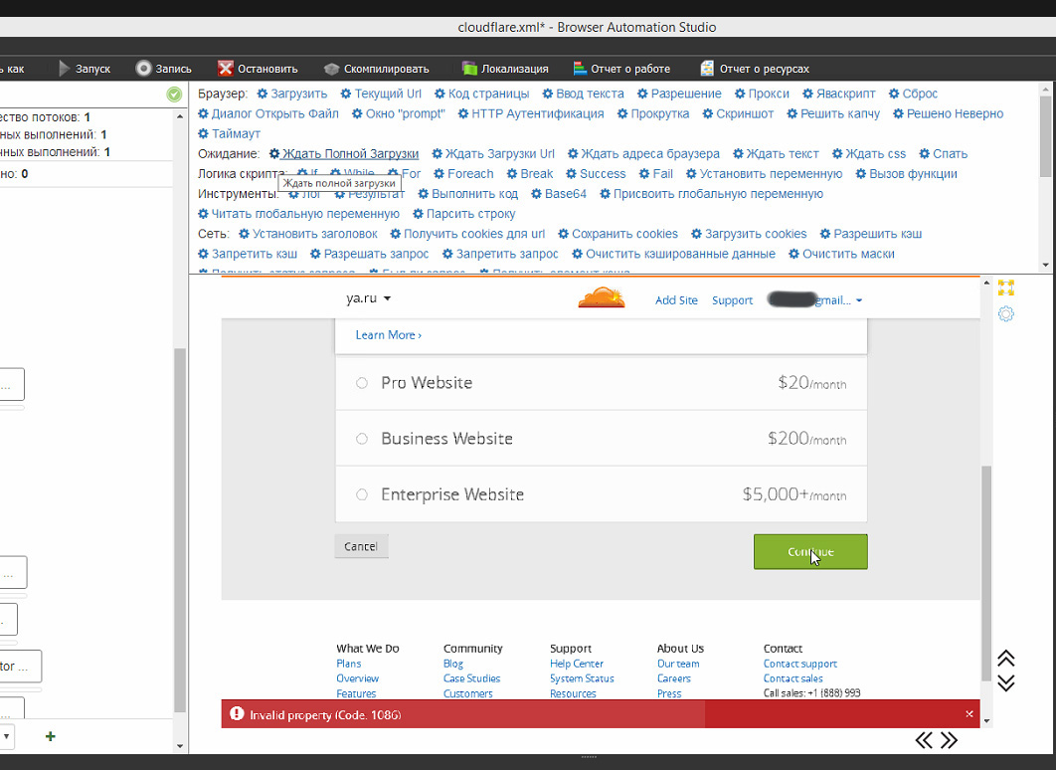Open the ya.ru site dropdown

(x=368, y=298)
